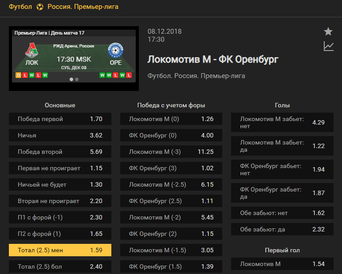
Task: Select ФК Оренбург забьет: да at 1.87
Action: pos(282,193)
